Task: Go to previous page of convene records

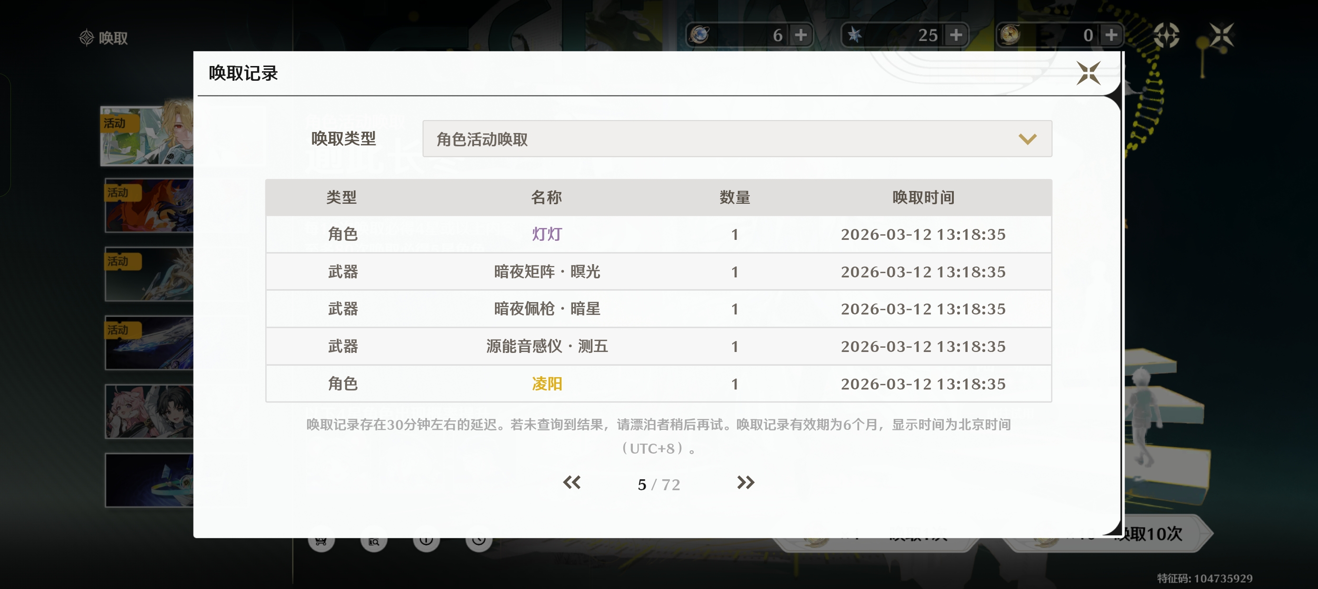Action: (x=572, y=483)
